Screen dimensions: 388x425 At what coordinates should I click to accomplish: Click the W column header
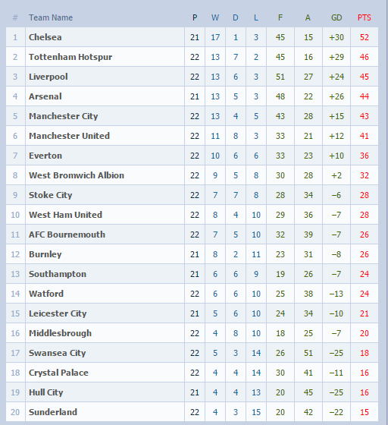[x=215, y=17]
